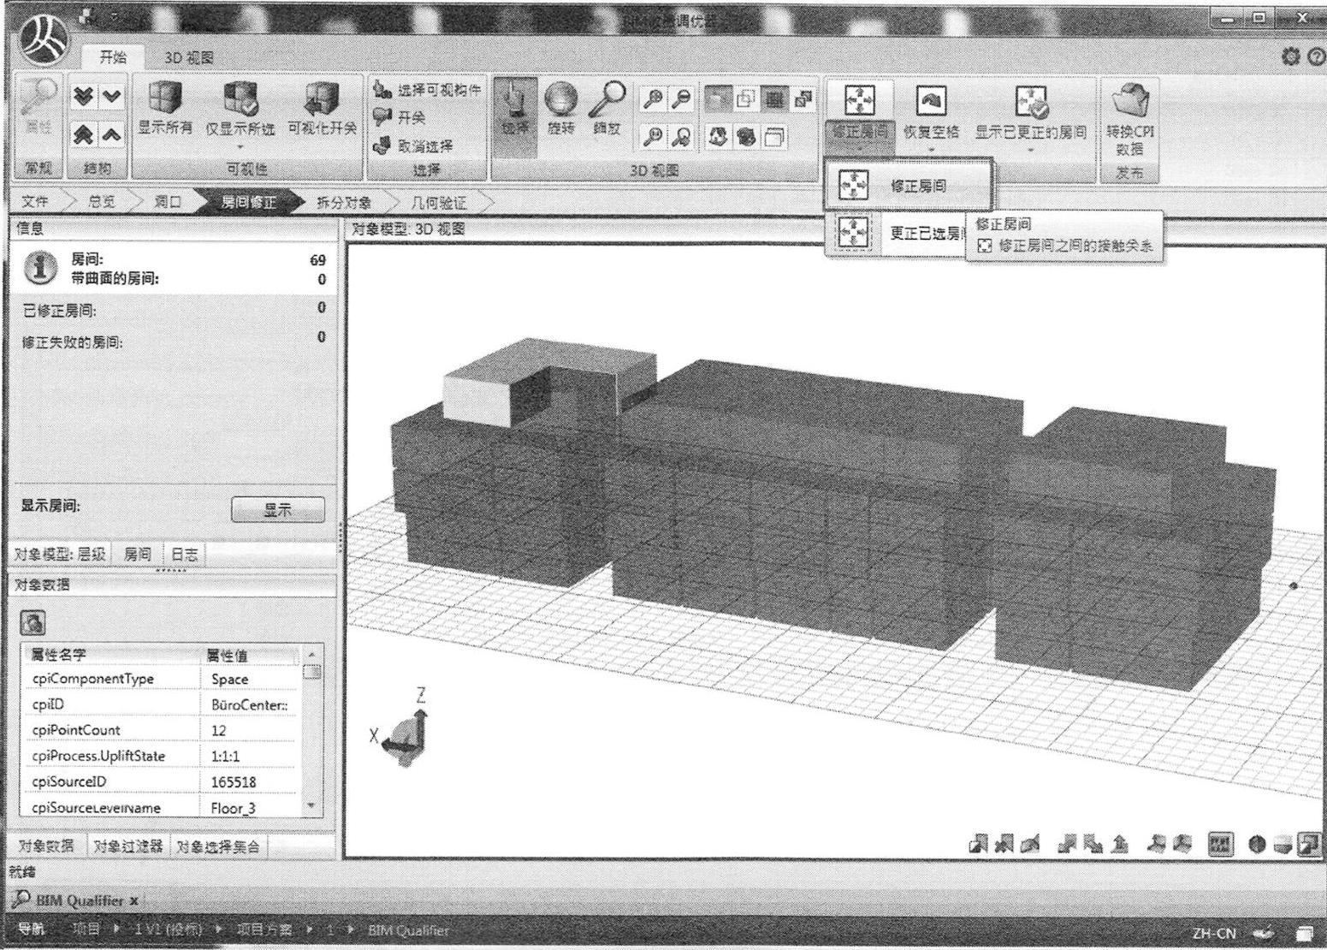Select the cpiComponentType property row
Viewport: 1327px width, 950px height.
pyautogui.click(x=162, y=679)
